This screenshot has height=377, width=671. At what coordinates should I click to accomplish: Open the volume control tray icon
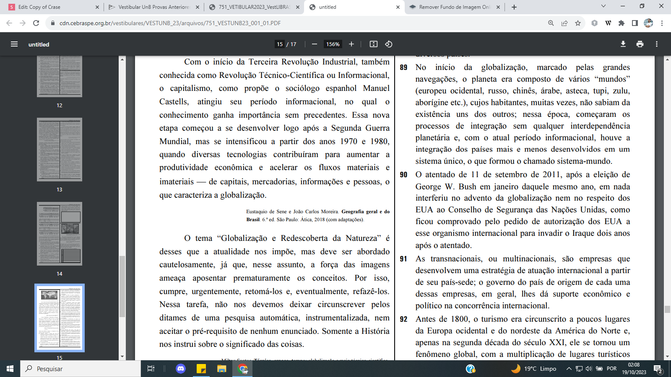click(x=589, y=369)
